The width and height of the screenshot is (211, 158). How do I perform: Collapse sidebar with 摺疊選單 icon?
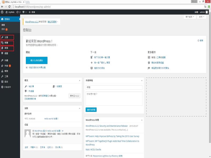[x=2, y=87]
